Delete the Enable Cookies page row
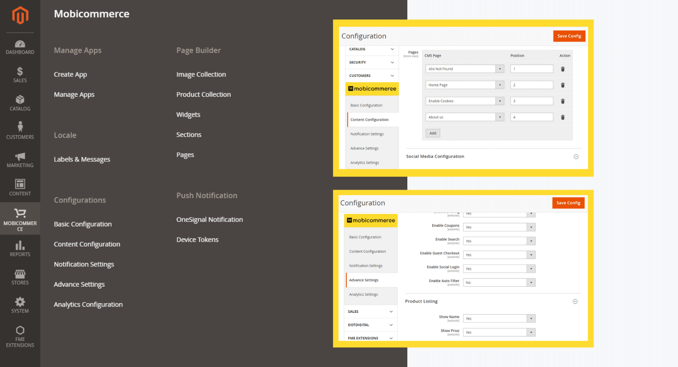The height and width of the screenshot is (367, 678). [563, 101]
